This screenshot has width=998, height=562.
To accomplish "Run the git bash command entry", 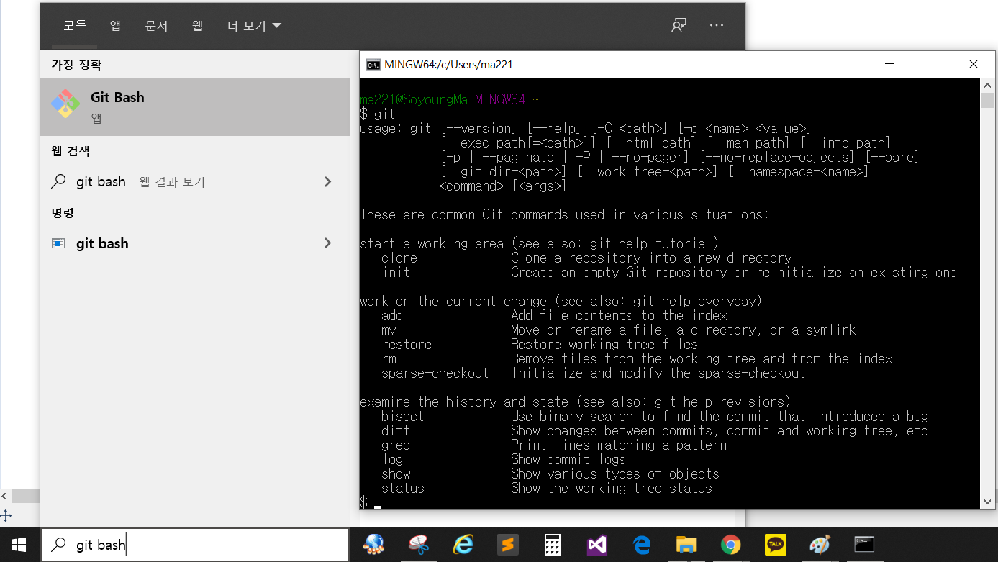I will [x=195, y=243].
